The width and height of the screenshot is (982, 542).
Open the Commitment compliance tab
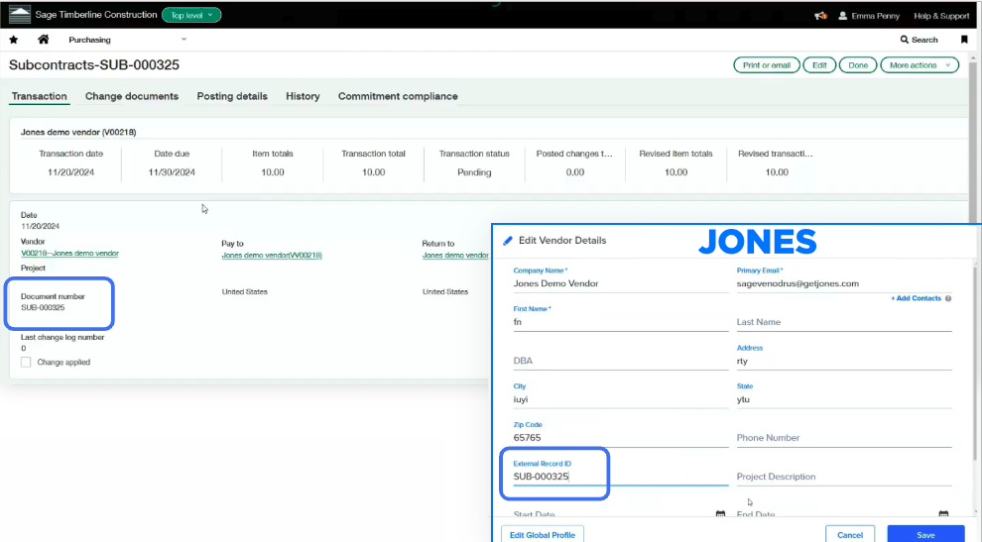[x=398, y=96]
